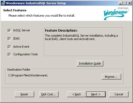This screenshot has width=133, height=103.
Task: Go back with the Back button
Action: 77,94
